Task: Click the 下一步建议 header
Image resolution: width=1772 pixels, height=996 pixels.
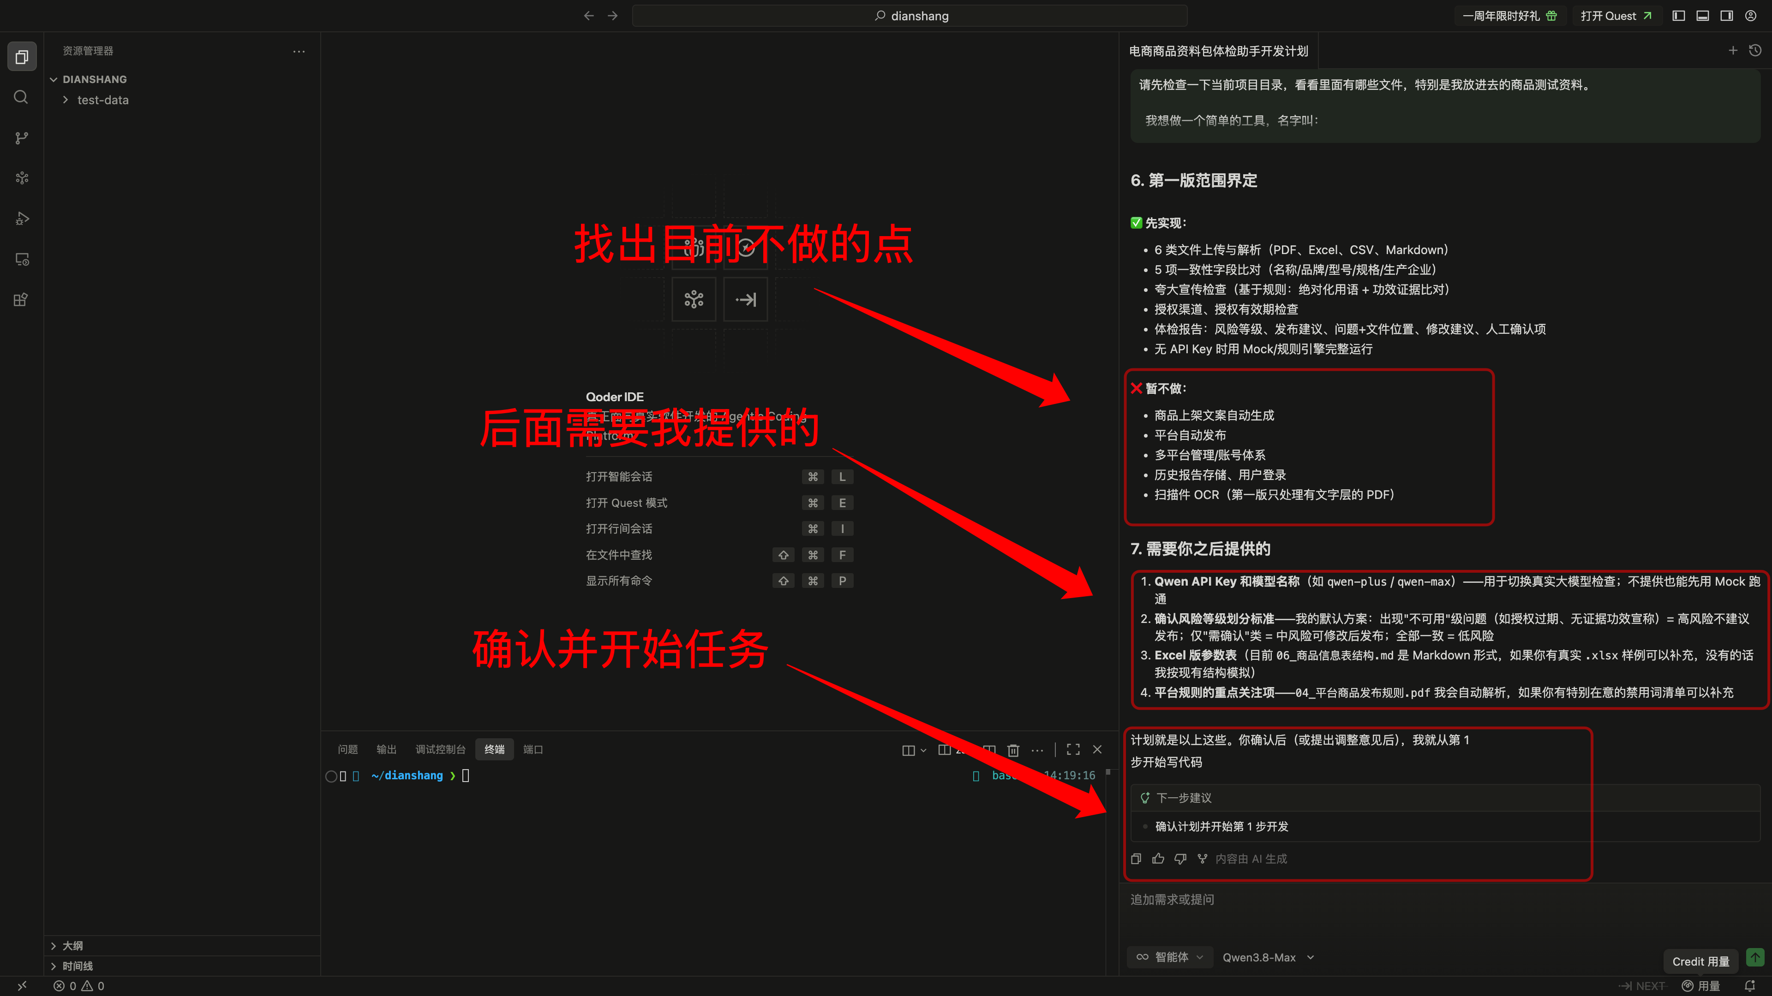Action: tap(1444, 797)
